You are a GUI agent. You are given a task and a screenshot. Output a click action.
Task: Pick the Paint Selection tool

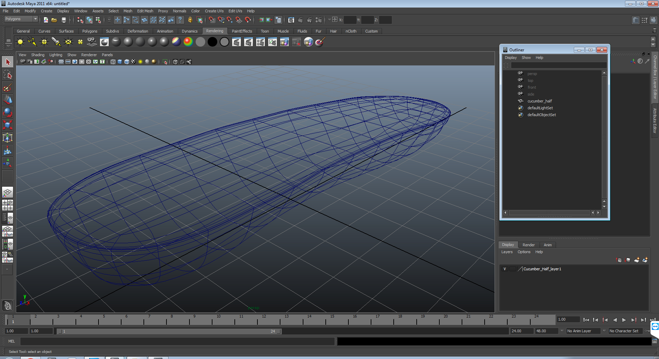click(x=8, y=87)
